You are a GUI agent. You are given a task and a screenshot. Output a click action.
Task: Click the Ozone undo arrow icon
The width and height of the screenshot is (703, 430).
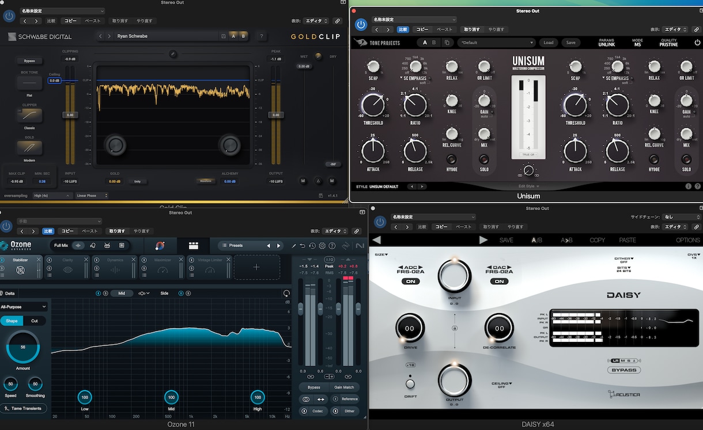click(x=303, y=246)
